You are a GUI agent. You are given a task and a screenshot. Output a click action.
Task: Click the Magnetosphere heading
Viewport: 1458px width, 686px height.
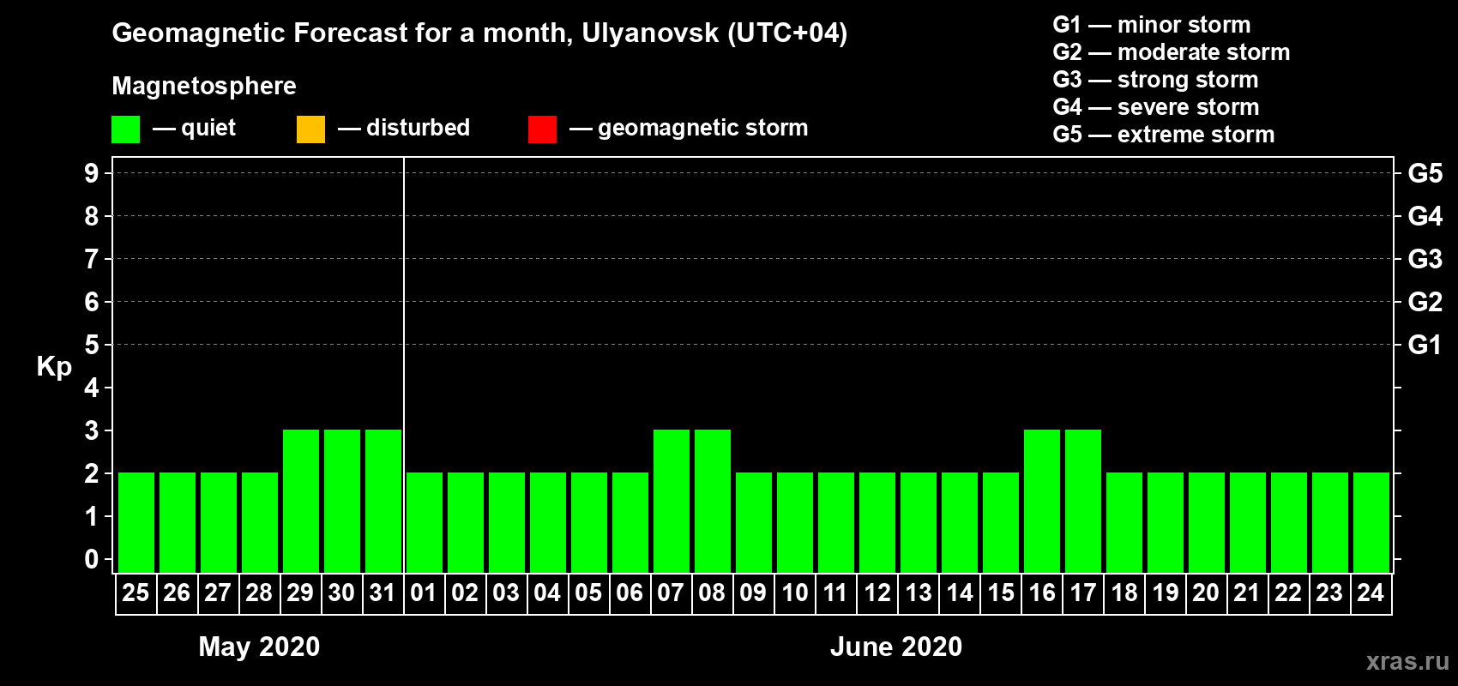coord(204,86)
